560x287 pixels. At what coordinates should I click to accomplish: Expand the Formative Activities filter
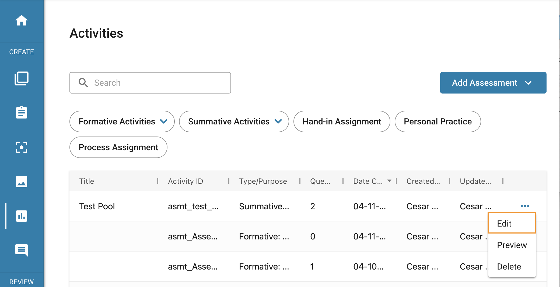pos(122,121)
